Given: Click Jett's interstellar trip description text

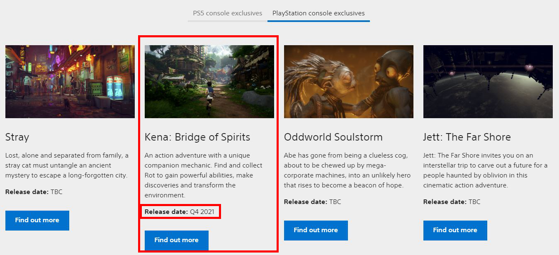Looking at the screenshot, I should point(485,170).
